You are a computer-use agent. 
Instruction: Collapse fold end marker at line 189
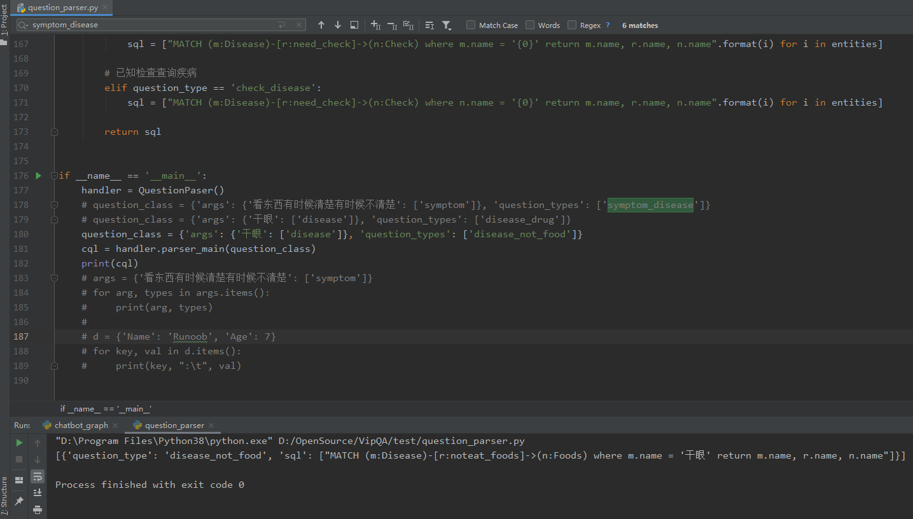(54, 366)
